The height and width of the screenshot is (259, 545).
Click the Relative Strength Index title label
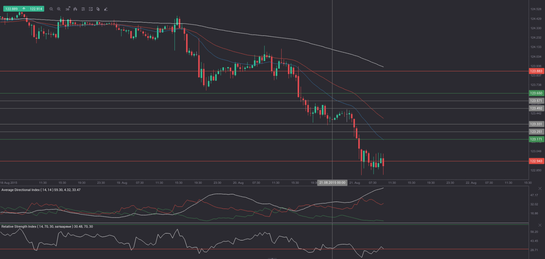point(47,227)
